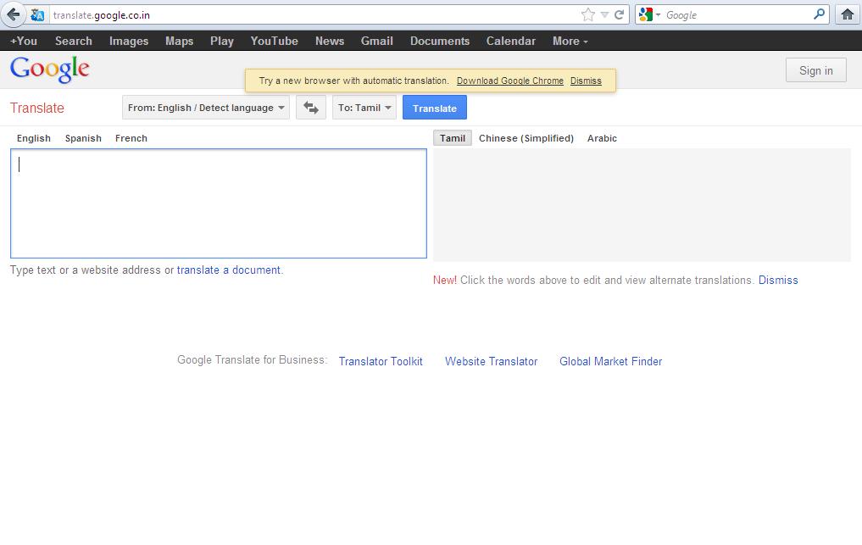Swap languages using the arrows button

(310, 108)
